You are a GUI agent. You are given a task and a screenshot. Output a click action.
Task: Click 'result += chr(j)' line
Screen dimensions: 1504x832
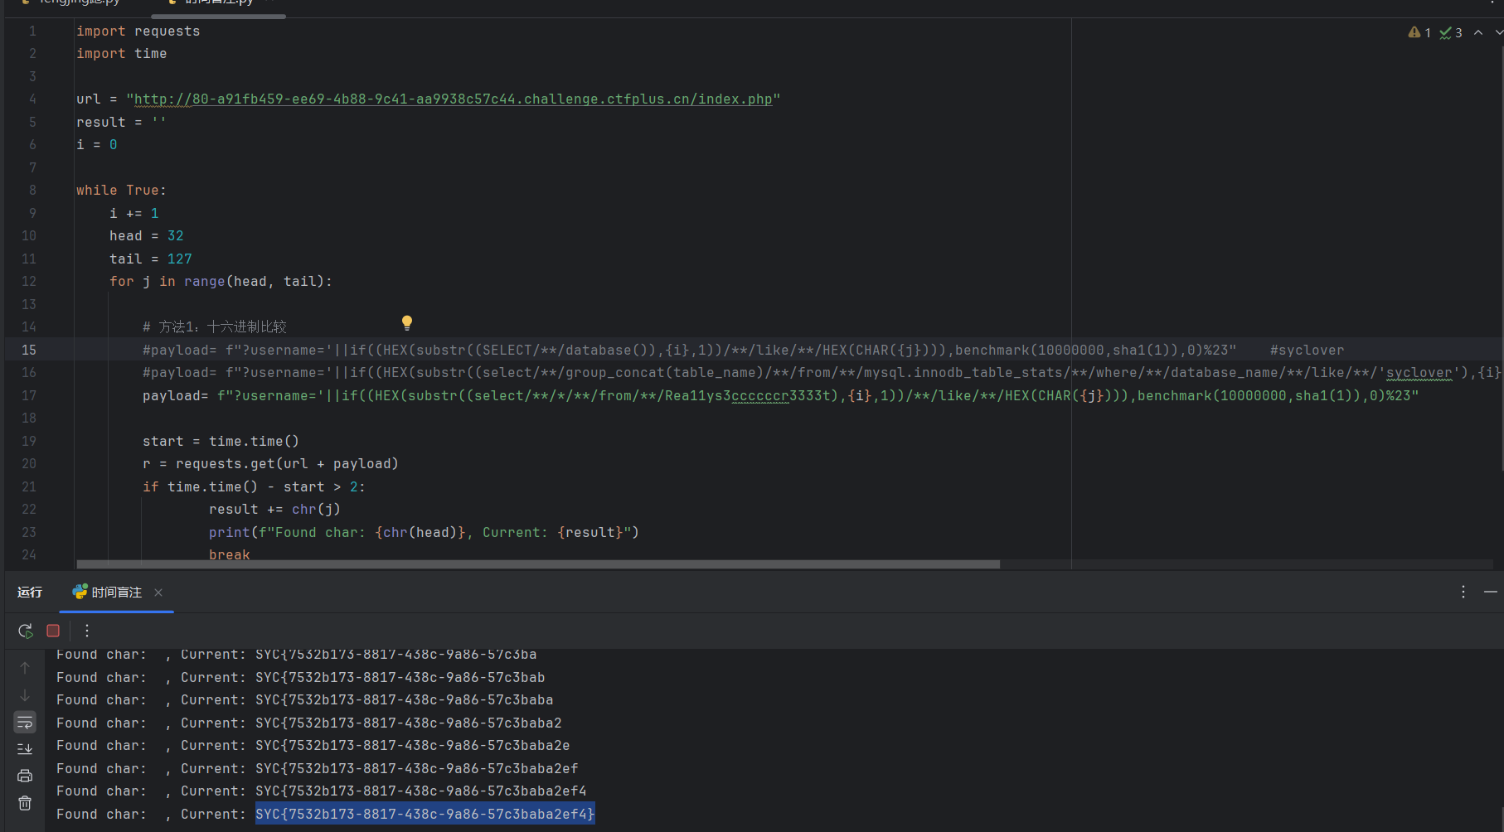click(x=274, y=510)
